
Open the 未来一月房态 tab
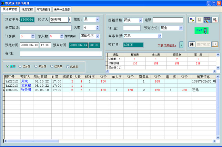tap(62, 10)
